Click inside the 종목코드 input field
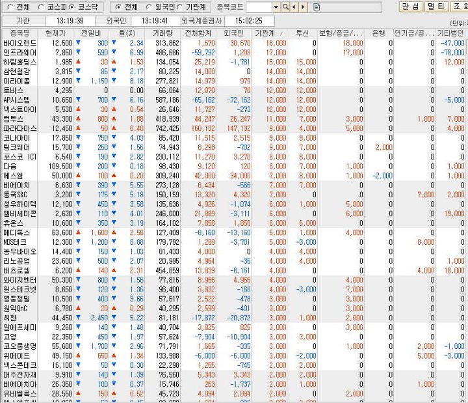The width and height of the screenshot is (468, 403). click(x=259, y=7)
